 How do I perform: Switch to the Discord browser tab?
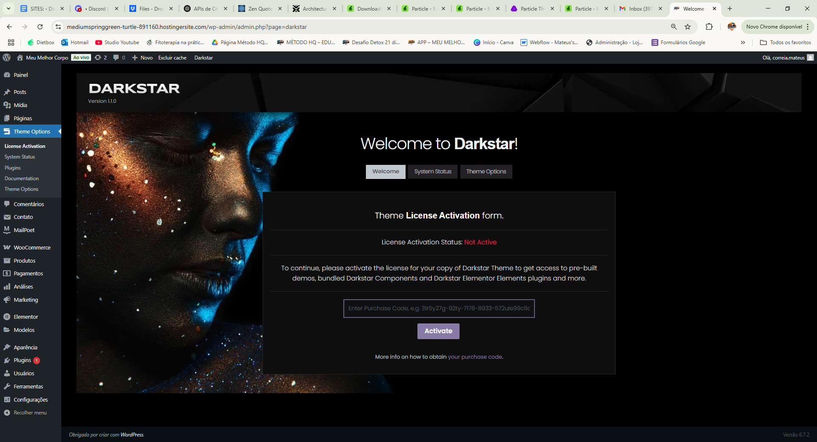click(x=97, y=8)
